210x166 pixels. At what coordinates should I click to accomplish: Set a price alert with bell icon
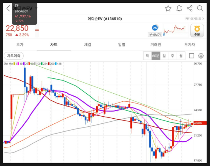click(x=179, y=8)
